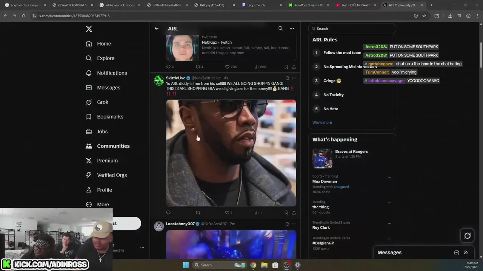The width and height of the screenshot is (483, 271).
Task: Switch to Yeat - FEEL NO WAYZ tab
Action: point(357,5)
